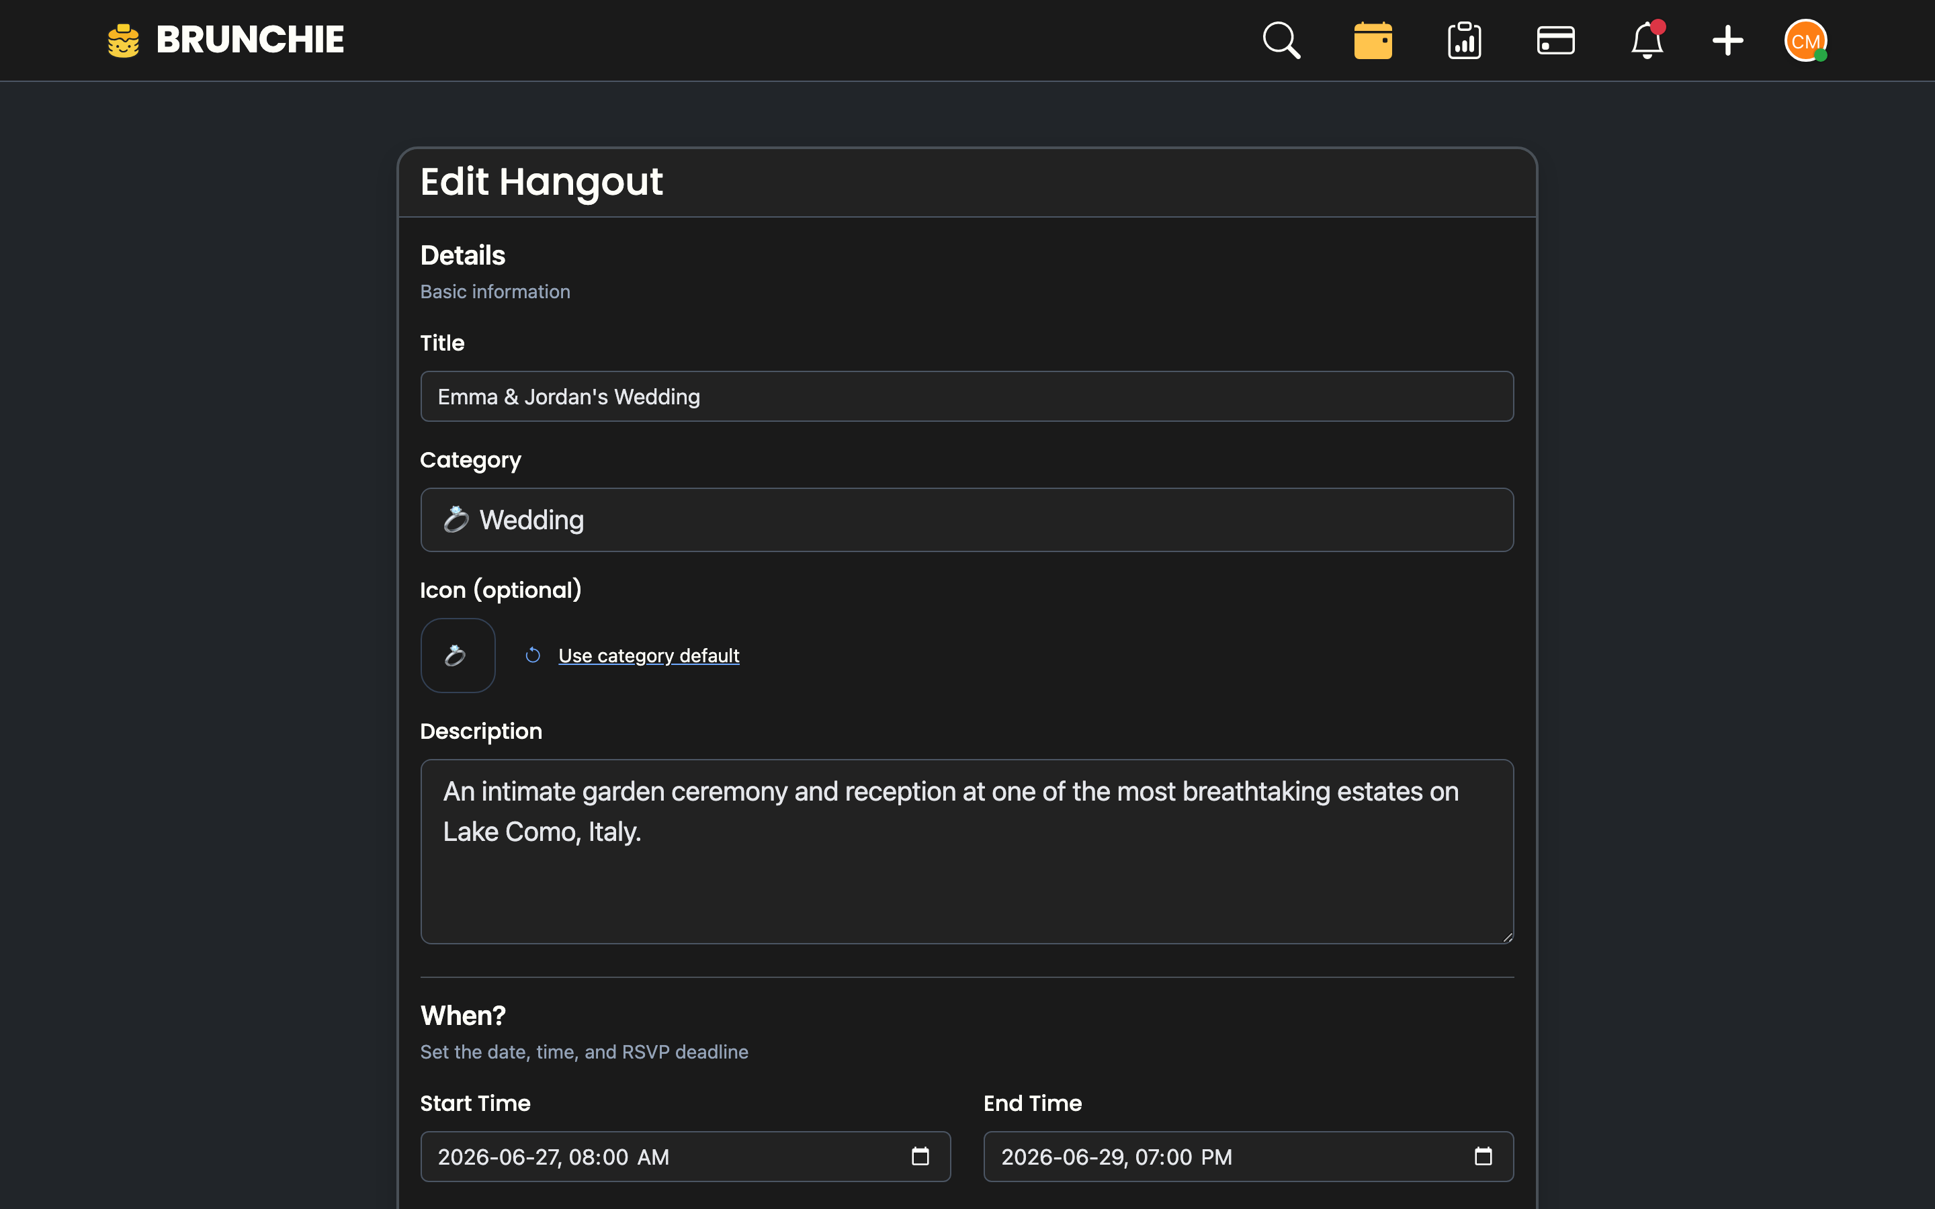Viewport: 1935px width, 1209px height.
Task: Click the 'Basic information' subtitle text
Action: tap(495, 292)
